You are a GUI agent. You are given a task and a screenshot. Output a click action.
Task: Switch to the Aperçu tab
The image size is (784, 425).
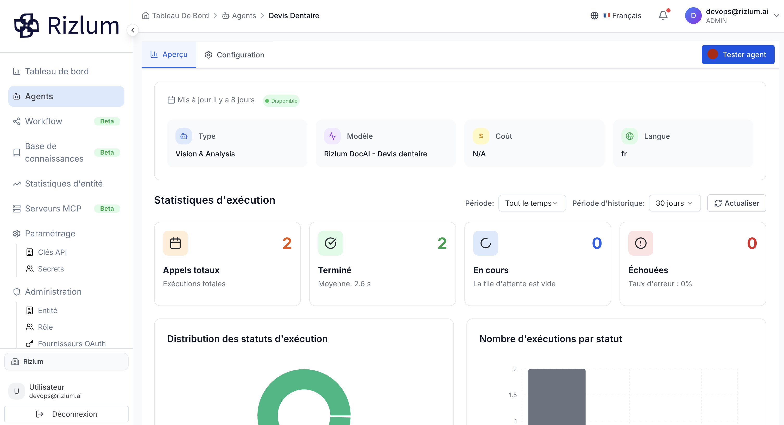pyautogui.click(x=169, y=54)
